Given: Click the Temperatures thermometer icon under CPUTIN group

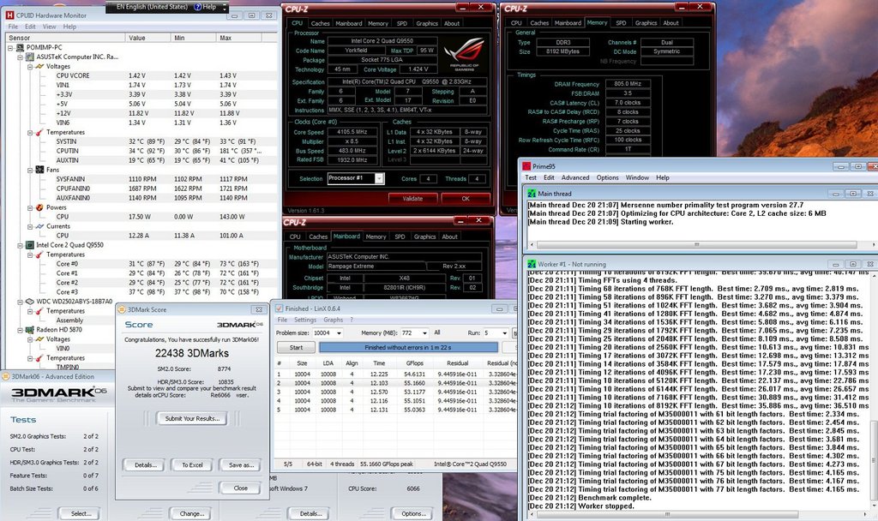Looking at the screenshot, I should point(39,131).
